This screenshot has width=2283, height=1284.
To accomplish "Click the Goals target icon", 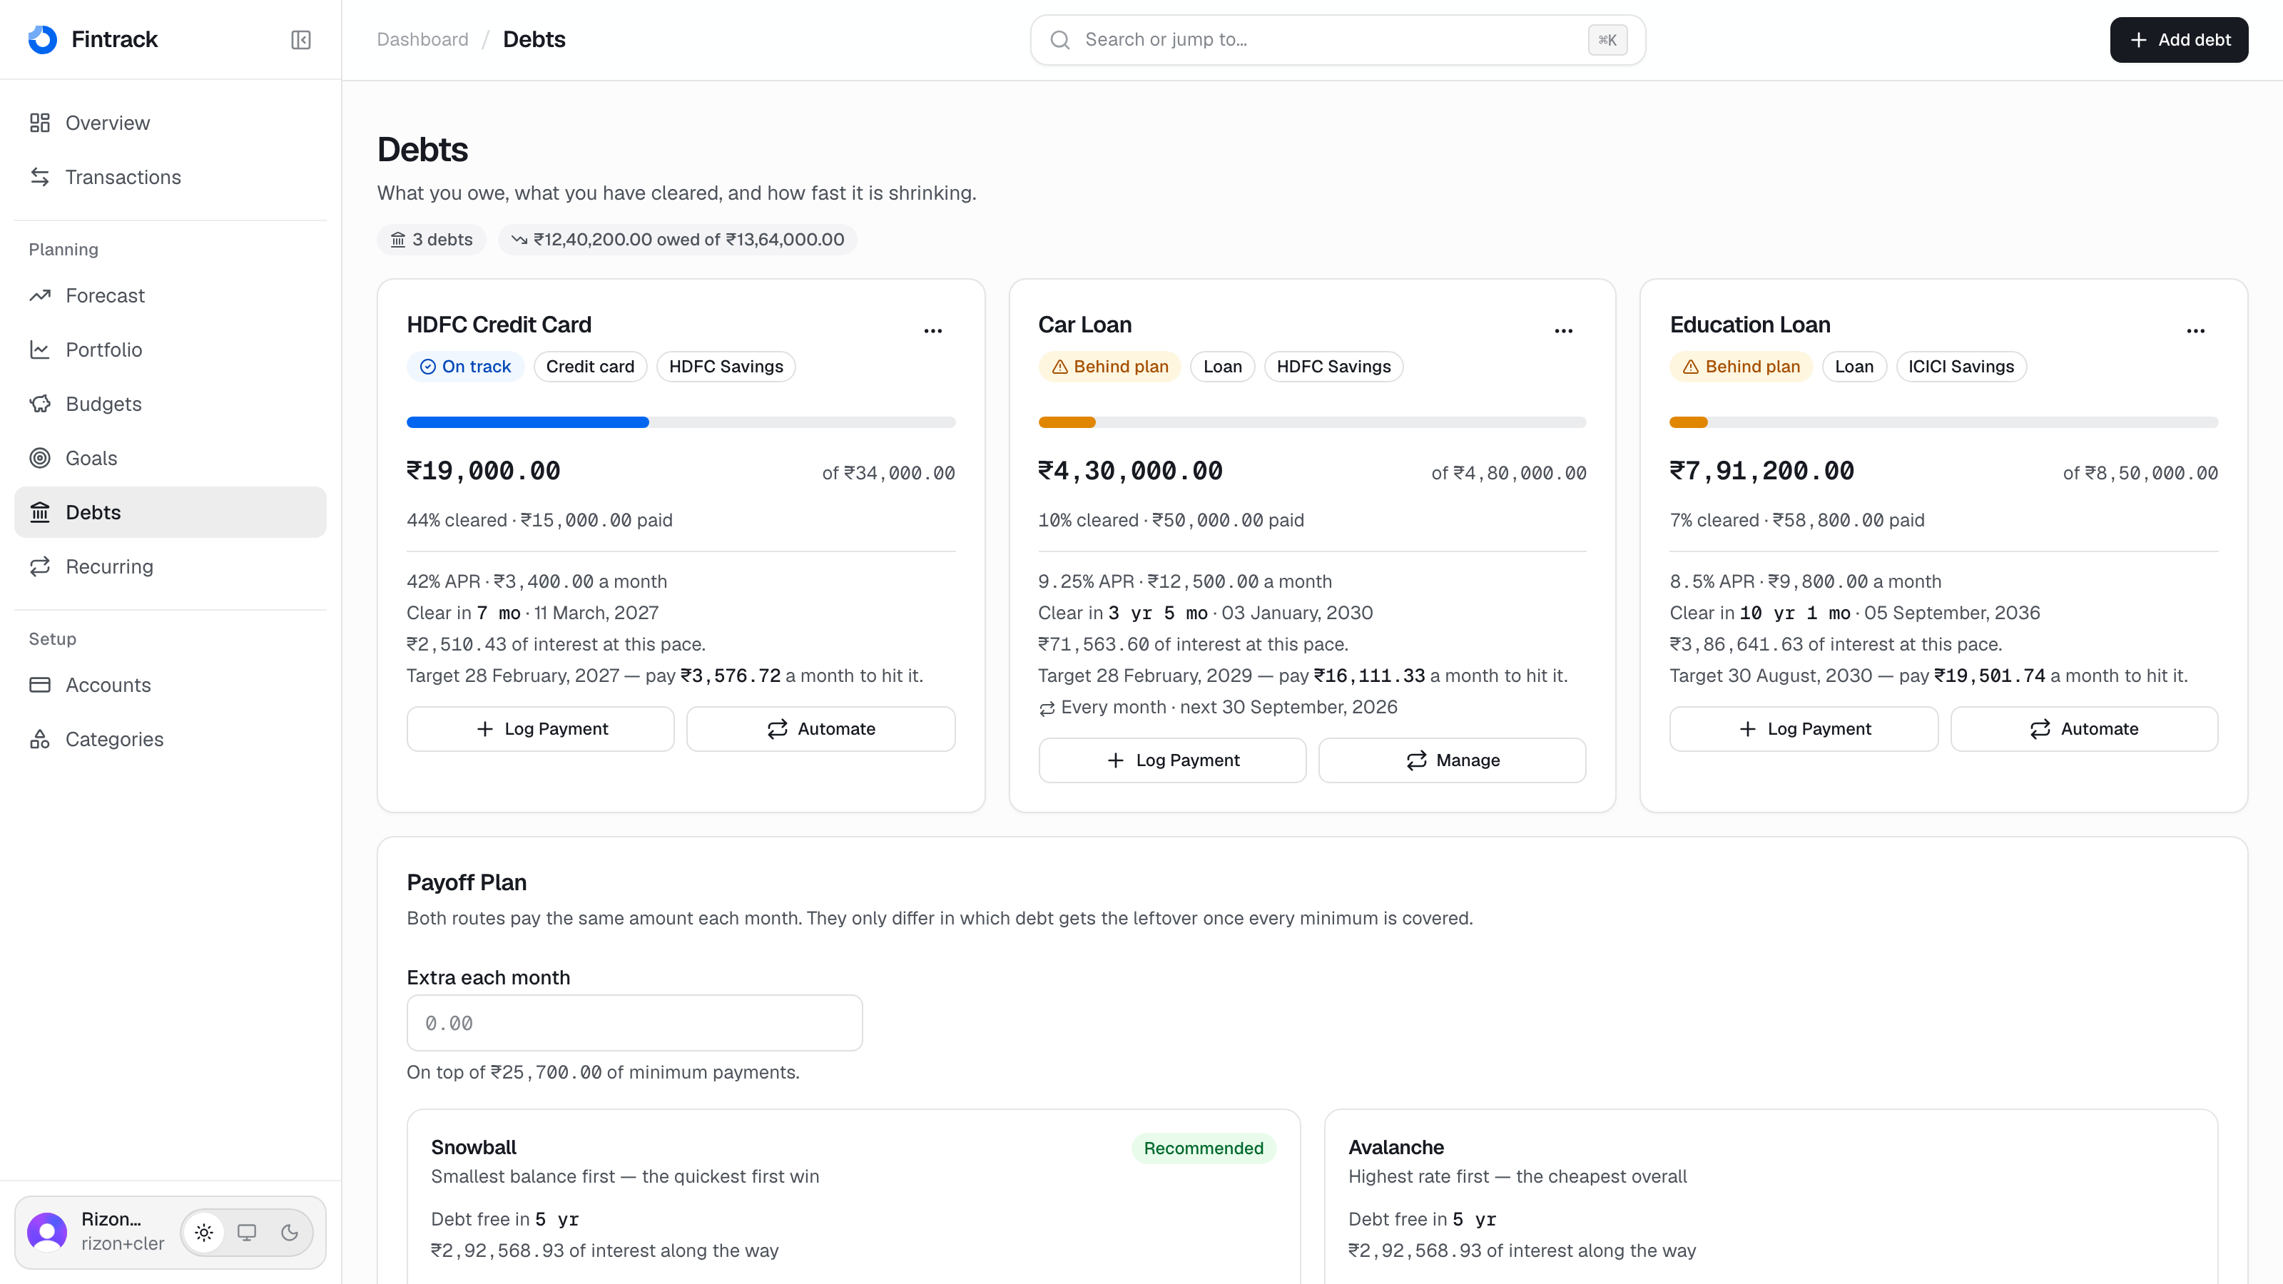I will point(40,458).
